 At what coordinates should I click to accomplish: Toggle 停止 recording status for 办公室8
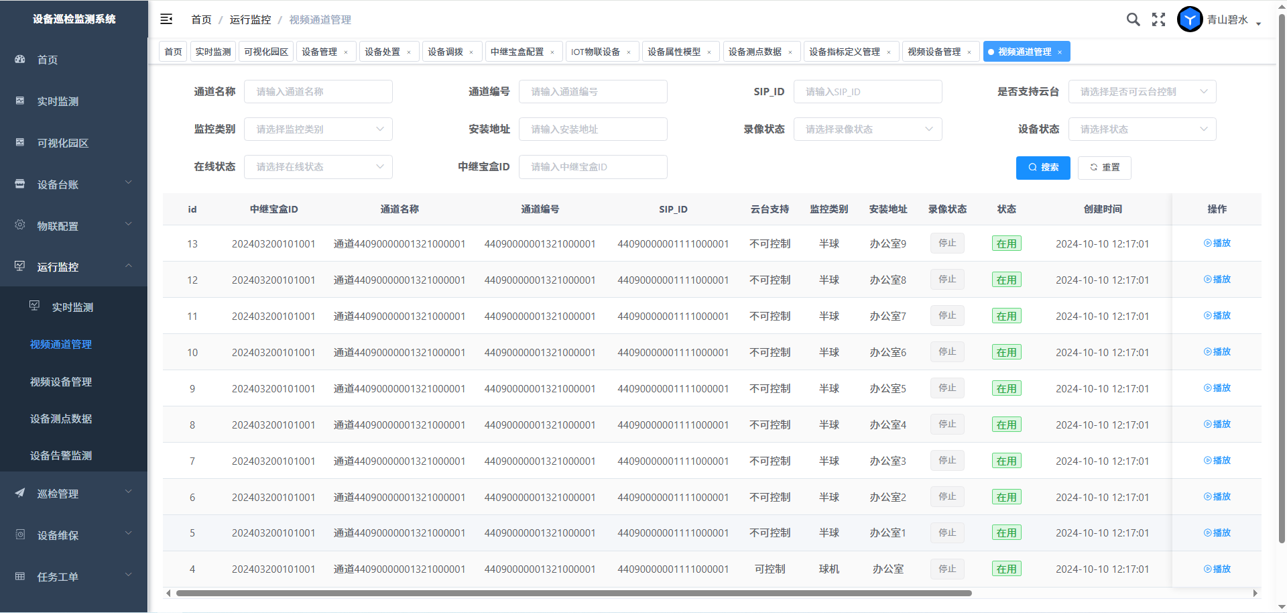pyautogui.click(x=947, y=280)
